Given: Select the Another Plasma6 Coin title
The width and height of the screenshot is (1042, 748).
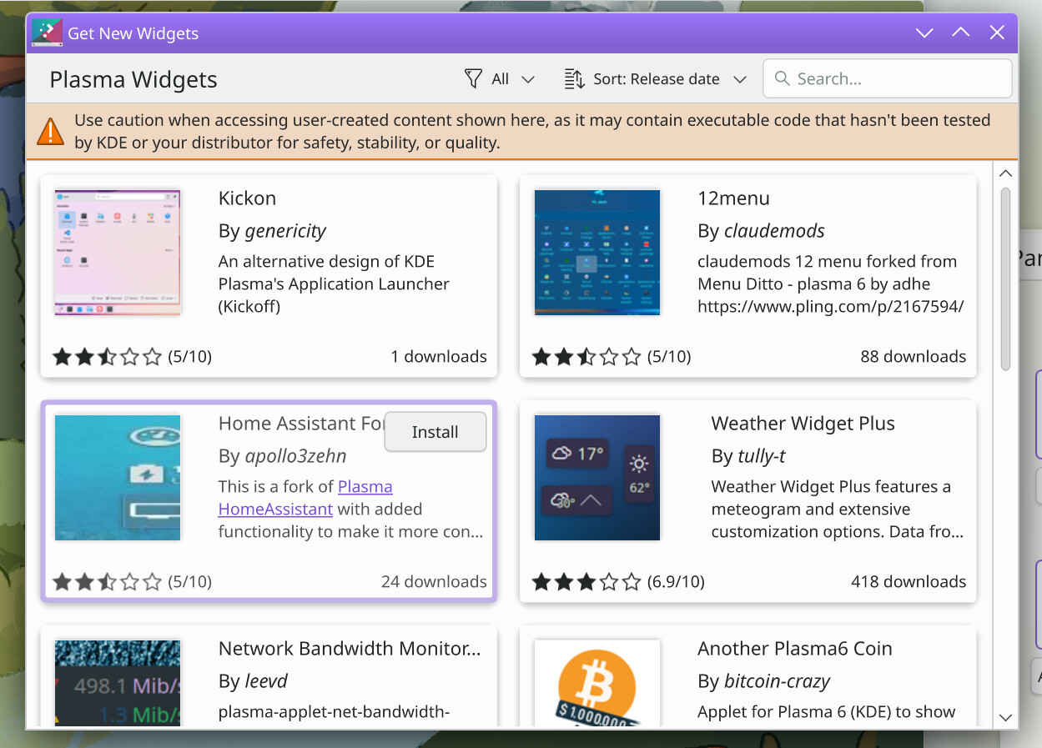Looking at the screenshot, I should [x=794, y=649].
